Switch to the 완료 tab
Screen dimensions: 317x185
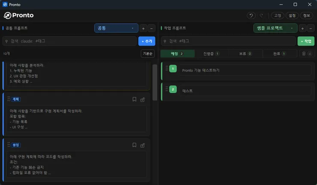point(280,53)
